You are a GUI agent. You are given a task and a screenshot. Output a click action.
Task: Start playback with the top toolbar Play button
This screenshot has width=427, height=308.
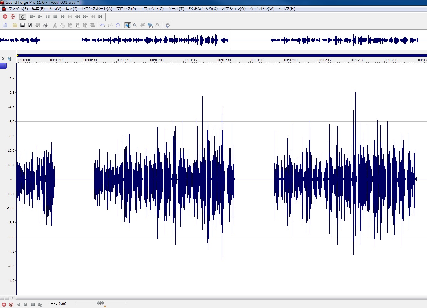coord(40,17)
